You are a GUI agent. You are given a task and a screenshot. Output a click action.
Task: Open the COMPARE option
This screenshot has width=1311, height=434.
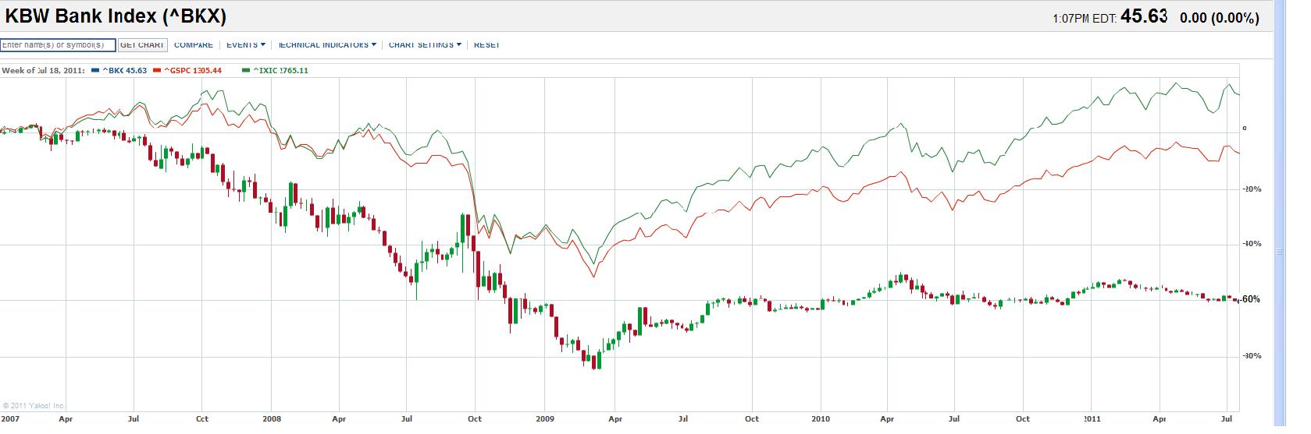coord(193,45)
